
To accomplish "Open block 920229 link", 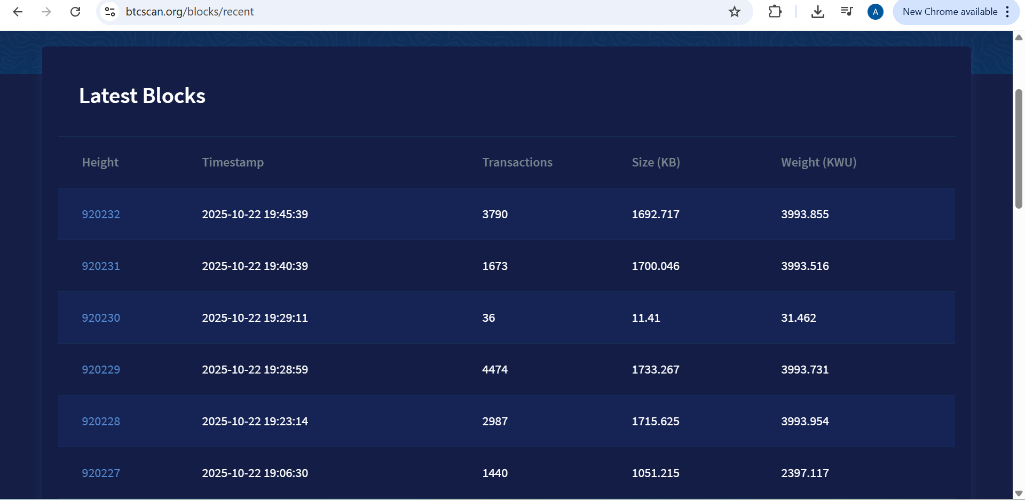I will point(101,370).
